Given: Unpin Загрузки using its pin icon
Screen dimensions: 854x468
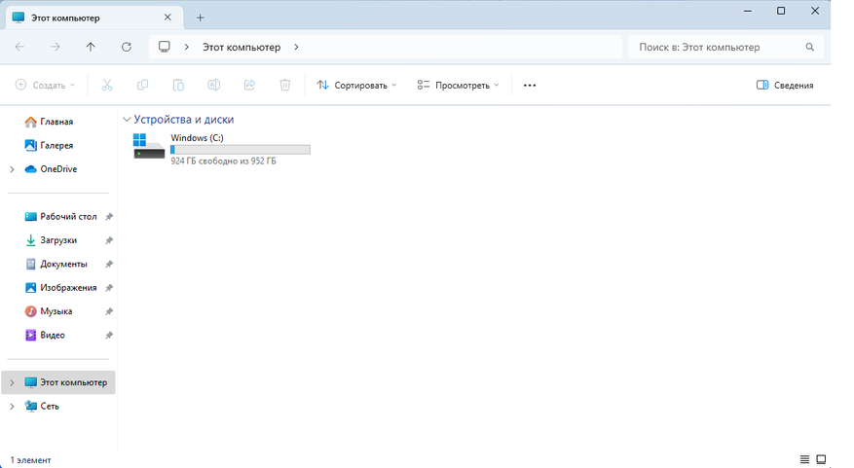Looking at the screenshot, I should [x=109, y=240].
